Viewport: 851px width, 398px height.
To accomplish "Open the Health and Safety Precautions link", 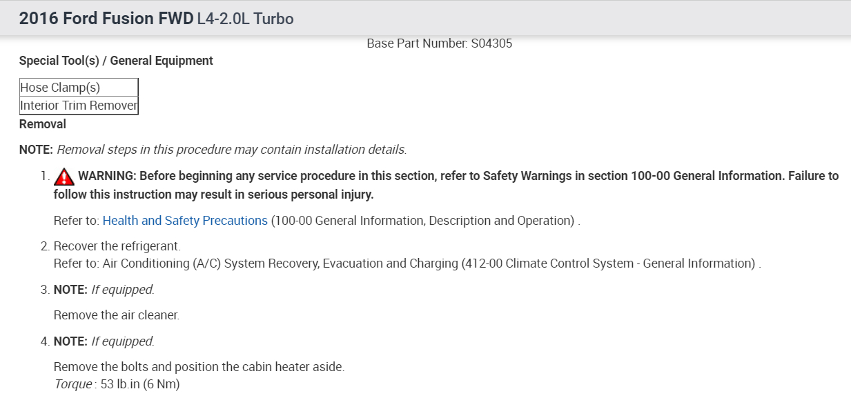I will pyautogui.click(x=185, y=221).
